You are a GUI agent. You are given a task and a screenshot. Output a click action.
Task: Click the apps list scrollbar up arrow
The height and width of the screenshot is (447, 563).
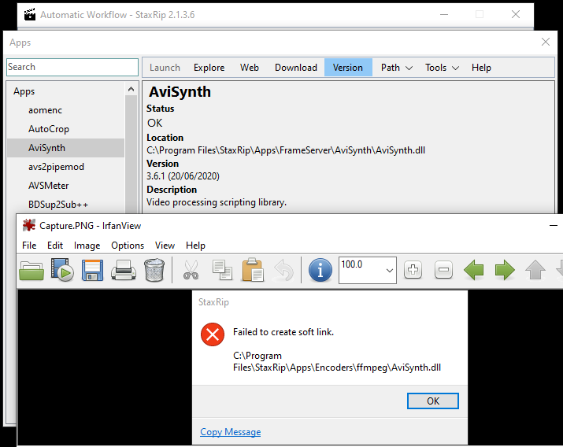[131, 89]
